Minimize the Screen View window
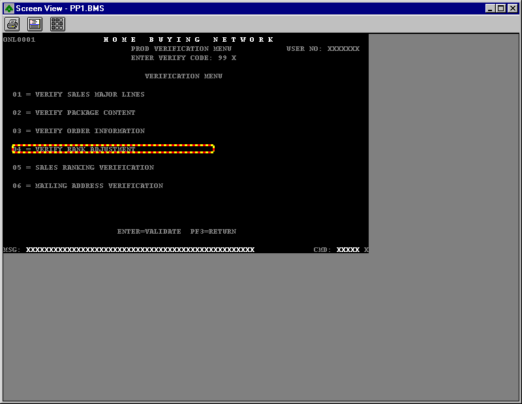 [x=491, y=8]
